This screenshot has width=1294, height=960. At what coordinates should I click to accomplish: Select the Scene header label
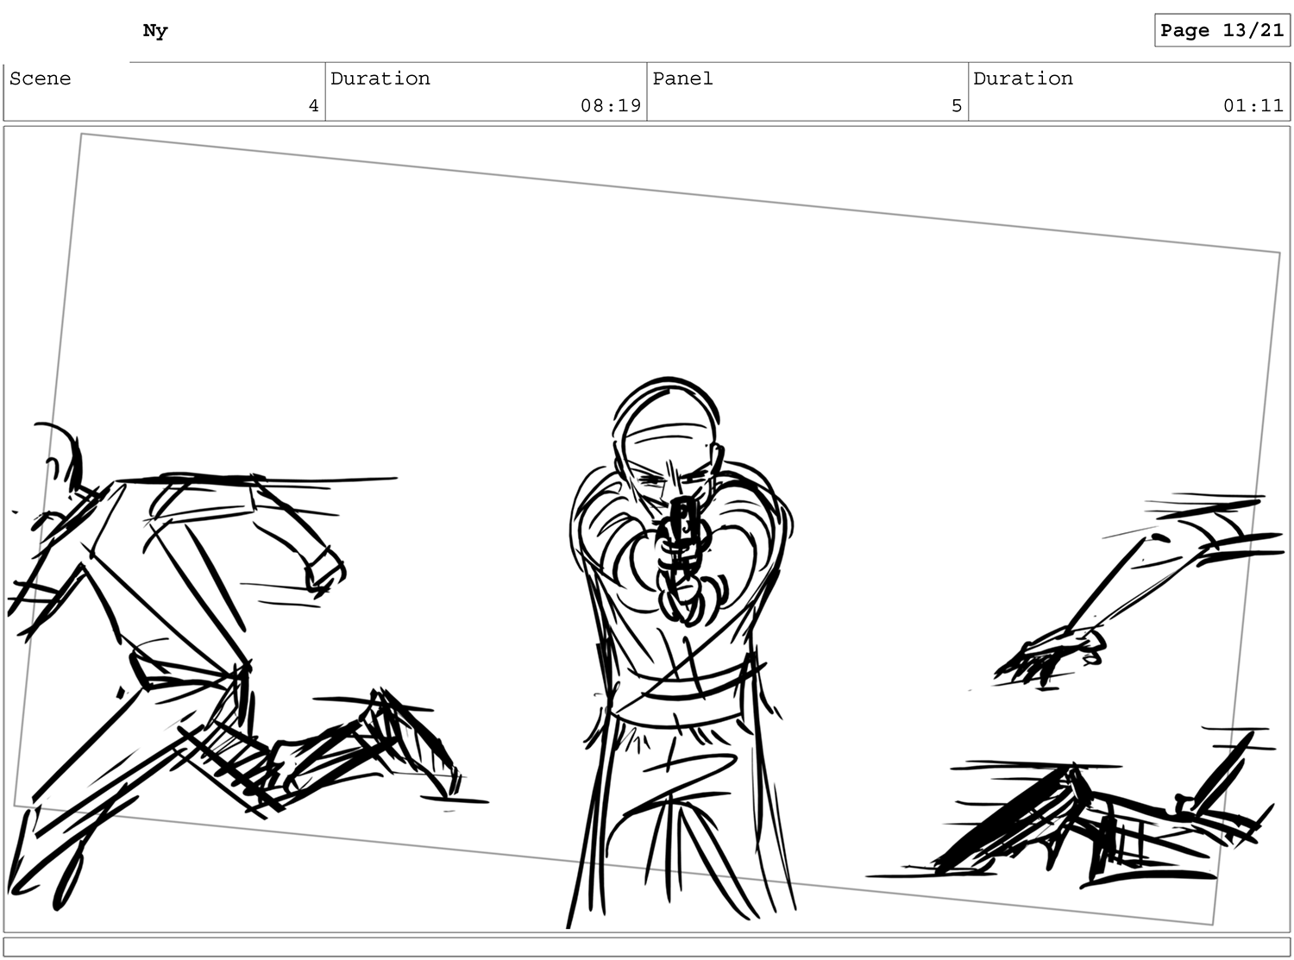coord(41,78)
